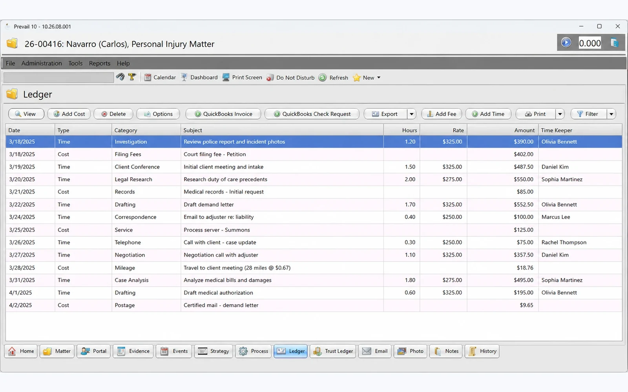This screenshot has width=628, height=392.
Task: Sort by the Time Keeper column header
Action: 580,130
